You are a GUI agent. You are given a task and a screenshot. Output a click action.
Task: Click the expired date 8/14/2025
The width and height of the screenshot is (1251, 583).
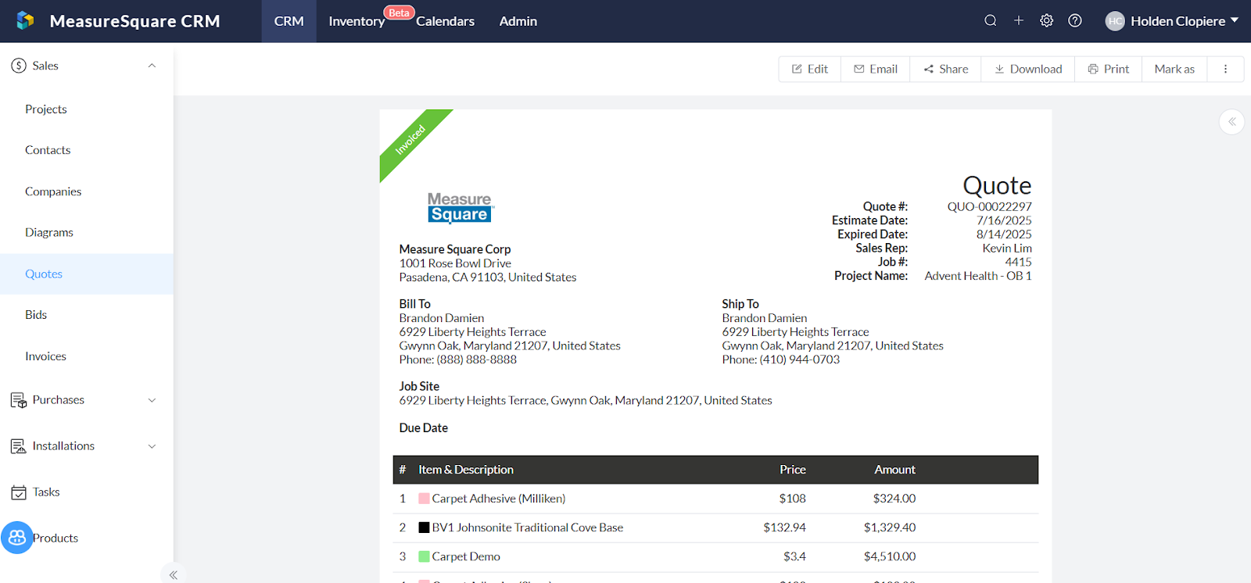coord(1004,234)
